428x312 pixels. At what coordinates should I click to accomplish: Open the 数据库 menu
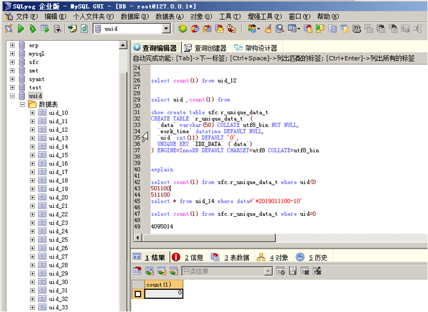point(133,16)
